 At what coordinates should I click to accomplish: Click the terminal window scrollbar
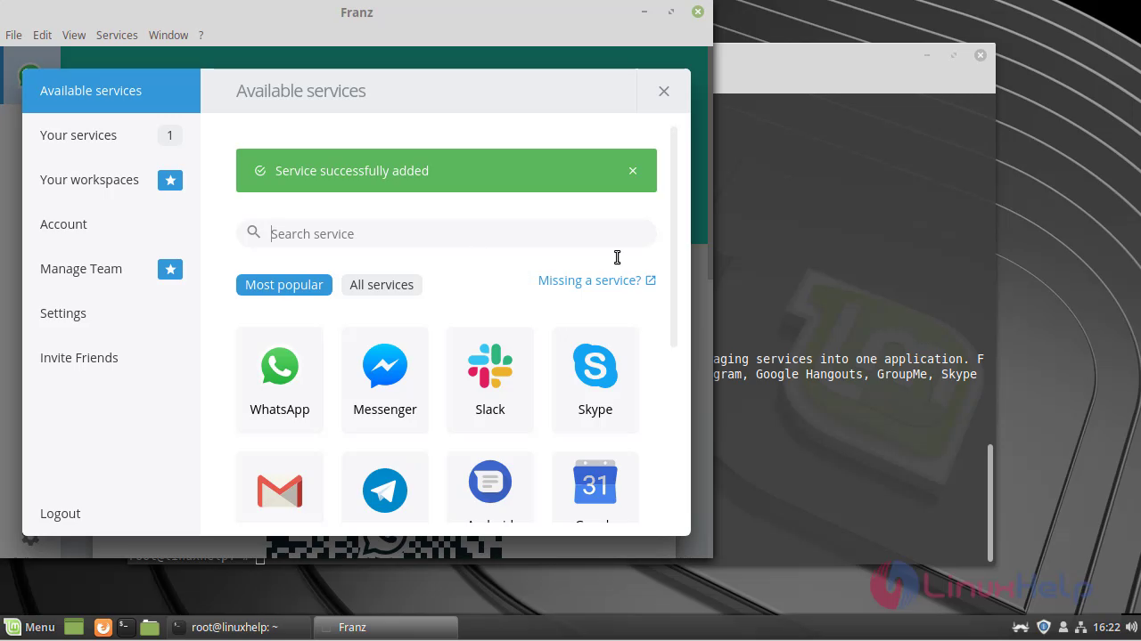pyautogui.click(x=989, y=502)
